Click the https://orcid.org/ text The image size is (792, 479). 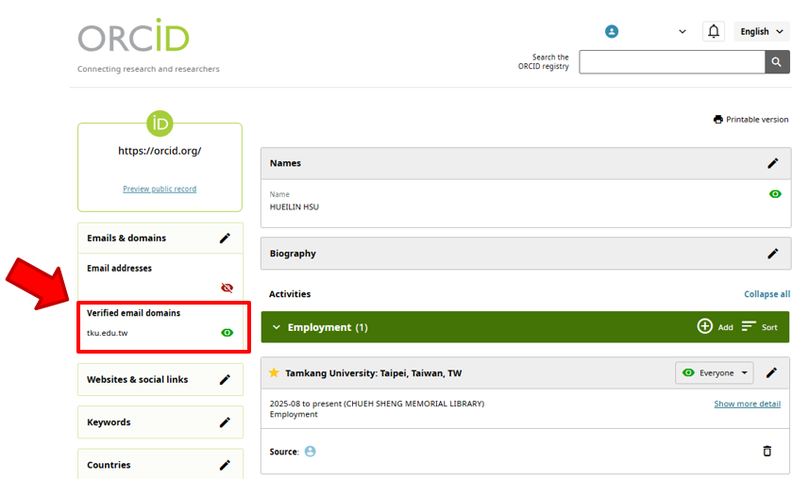[160, 151]
